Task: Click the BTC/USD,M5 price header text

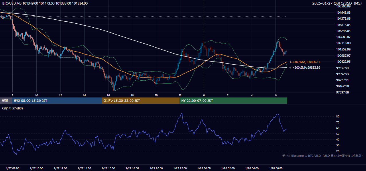Action: [x=45, y=3]
